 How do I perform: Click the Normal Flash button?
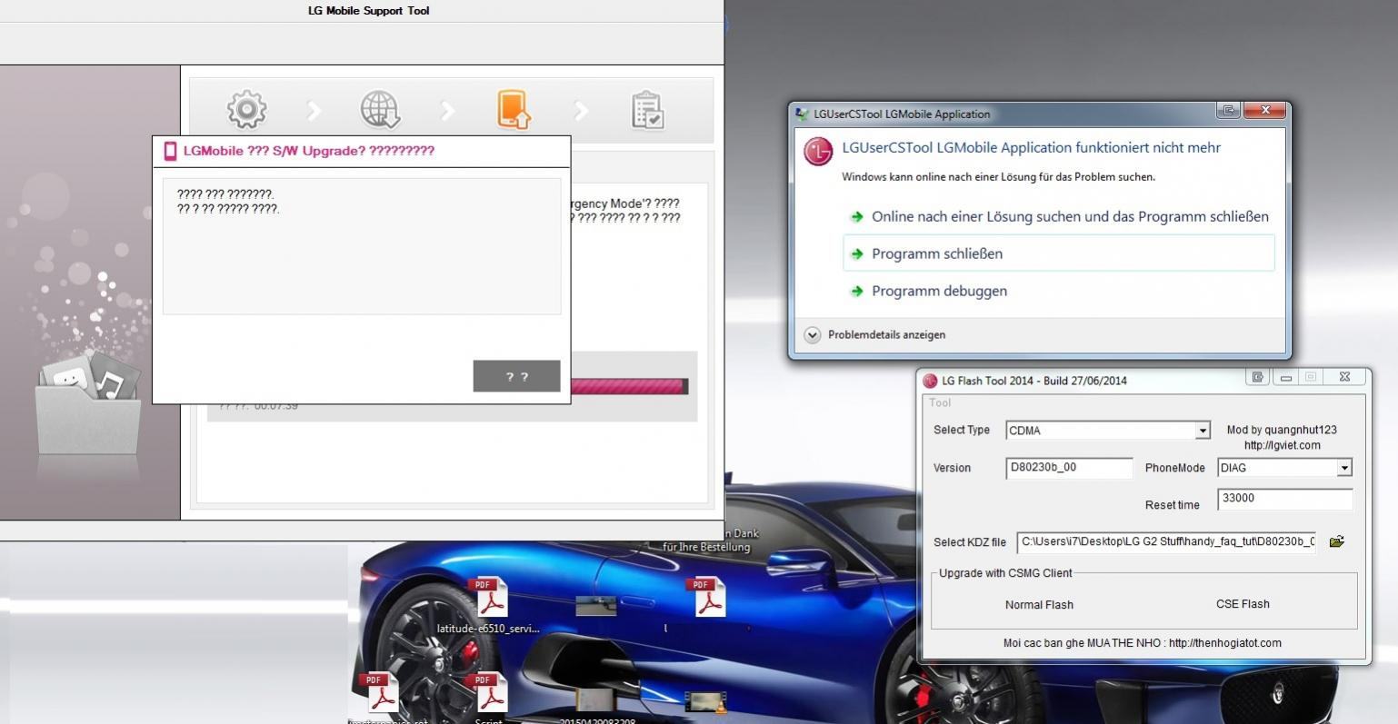pos(1039,605)
